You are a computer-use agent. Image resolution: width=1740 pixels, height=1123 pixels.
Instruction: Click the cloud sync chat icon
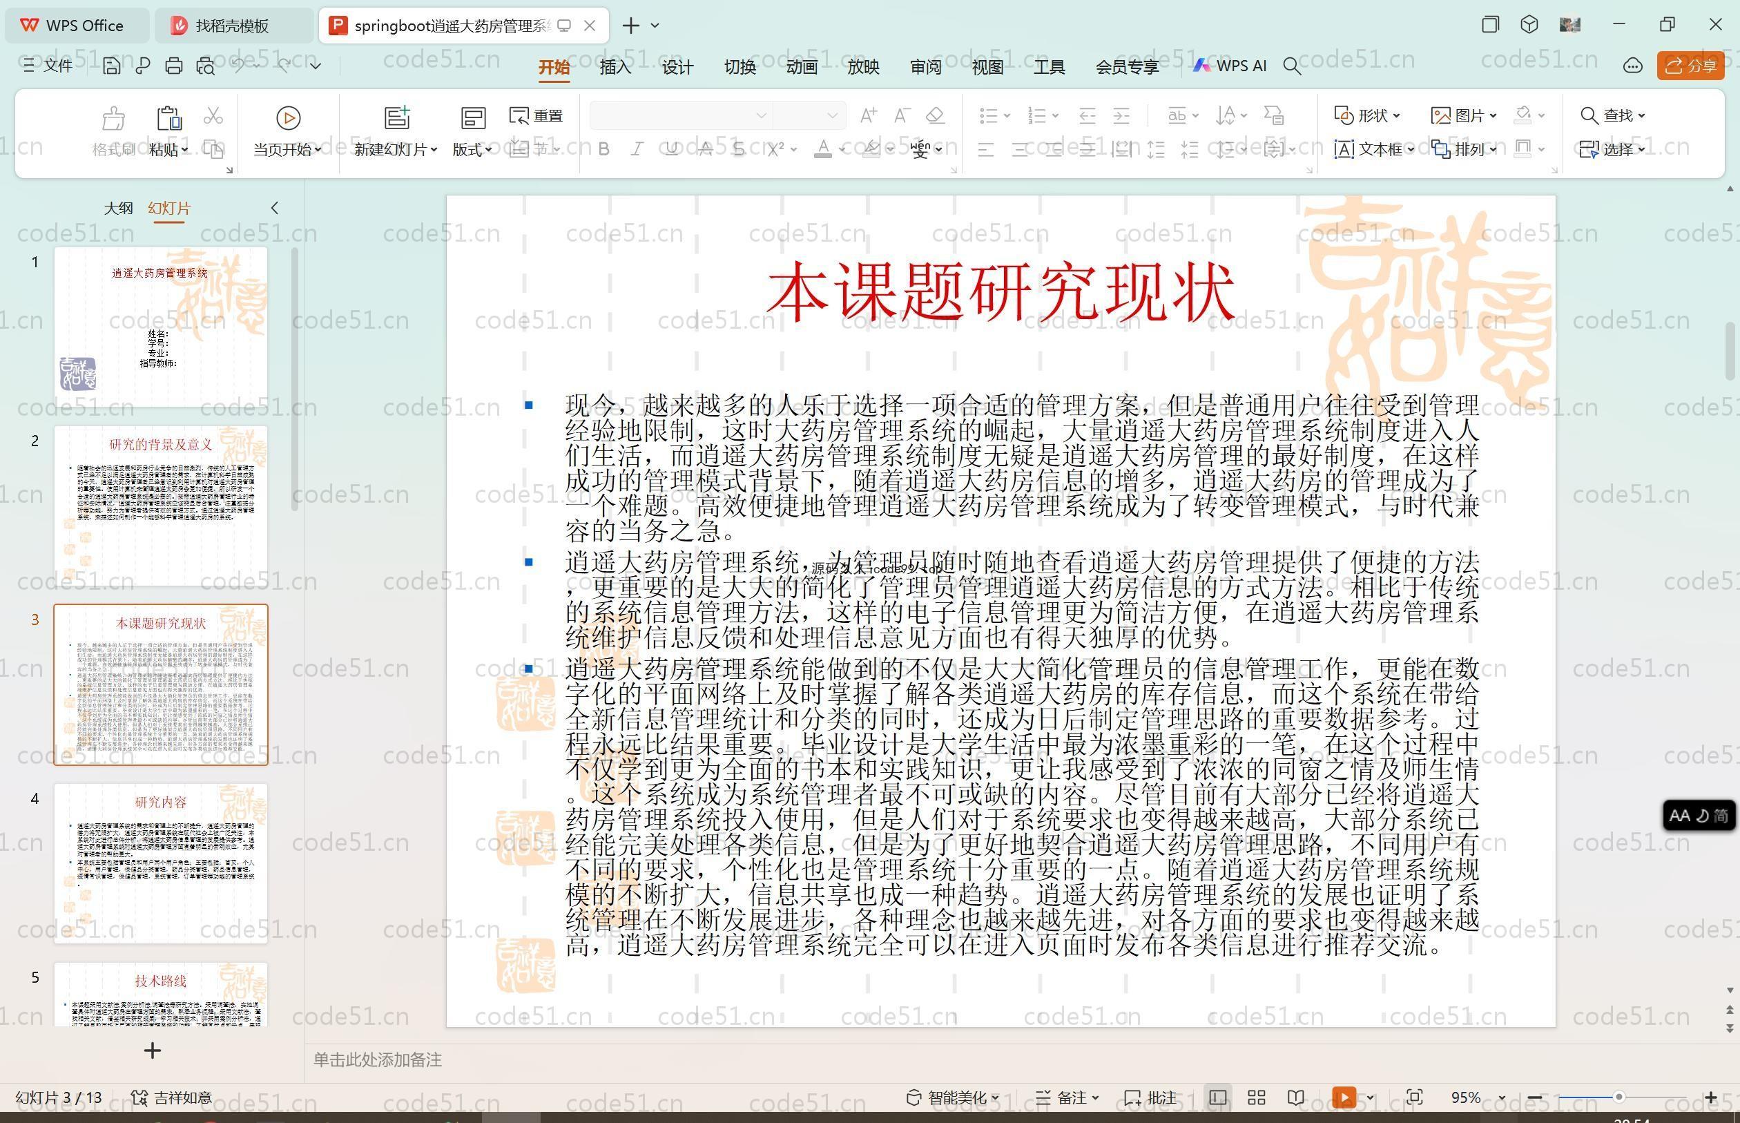[x=1632, y=66]
